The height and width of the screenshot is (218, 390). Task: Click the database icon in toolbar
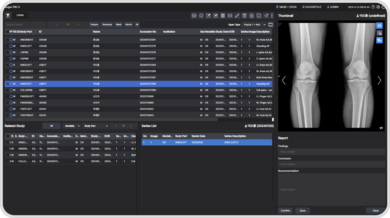pyautogui.click(x=194, y=16)
